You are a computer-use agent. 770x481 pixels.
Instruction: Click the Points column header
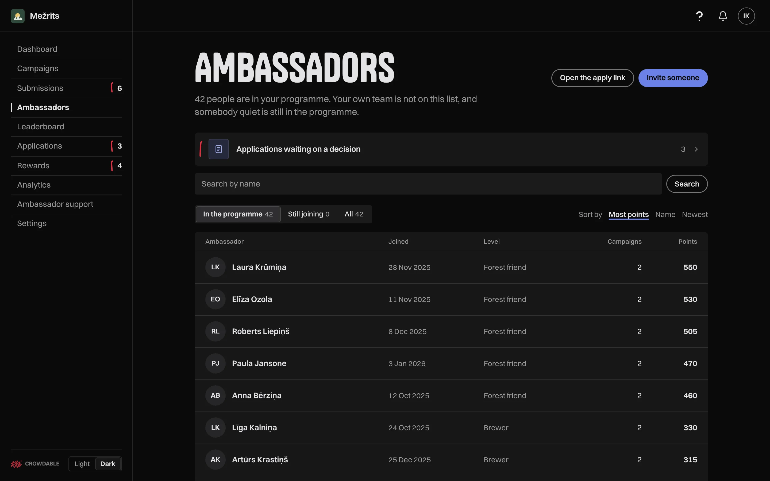[688, 242]
